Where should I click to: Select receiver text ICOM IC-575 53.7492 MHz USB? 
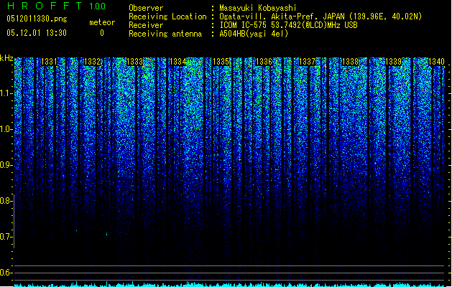[288, 25]
